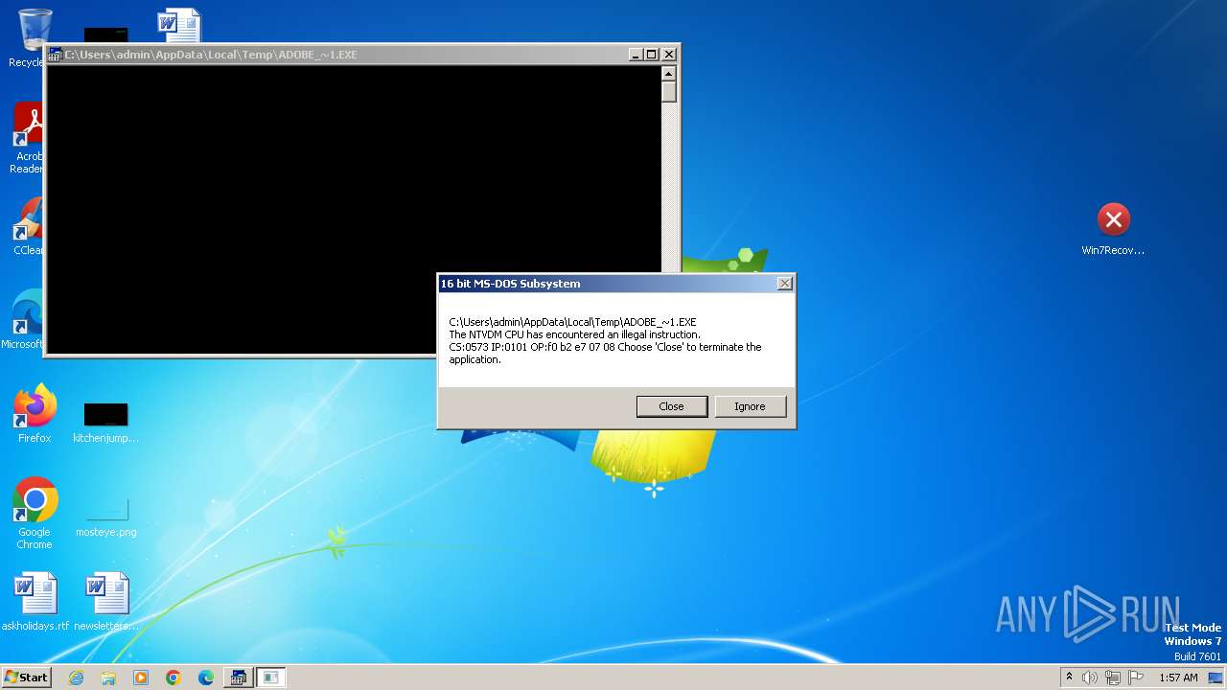Select the Word document icon at top of desktop
Viewport: 1227px width, 690px height.
pyautogui.click(x=179, y=25)
